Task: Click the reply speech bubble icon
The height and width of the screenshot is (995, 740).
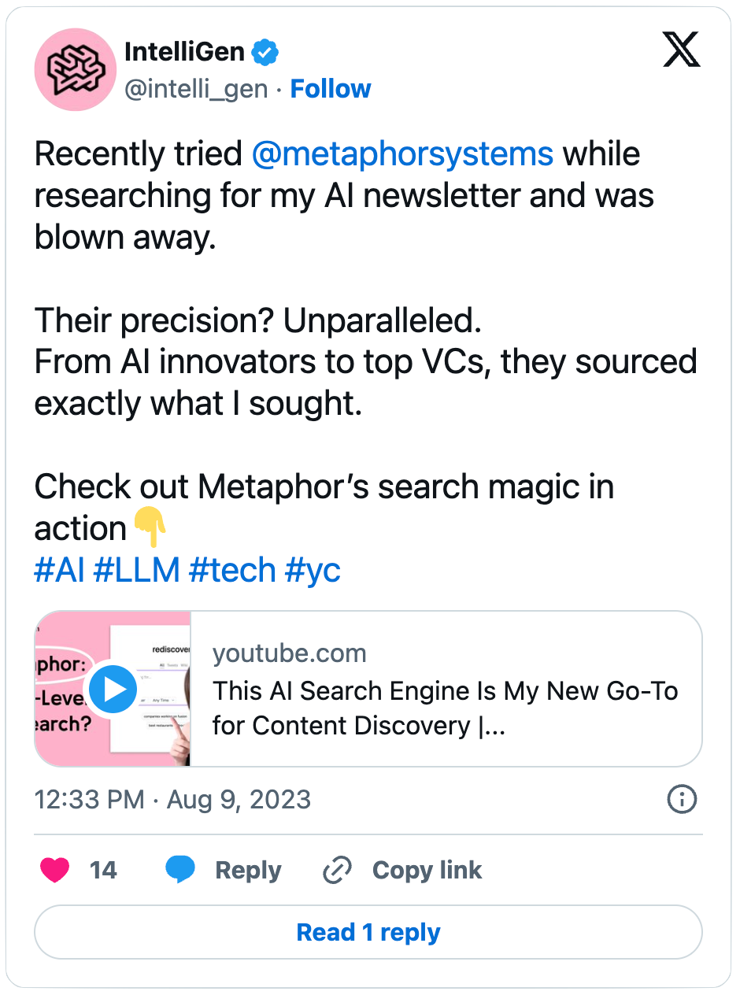Action: click(x=179, y=870)
